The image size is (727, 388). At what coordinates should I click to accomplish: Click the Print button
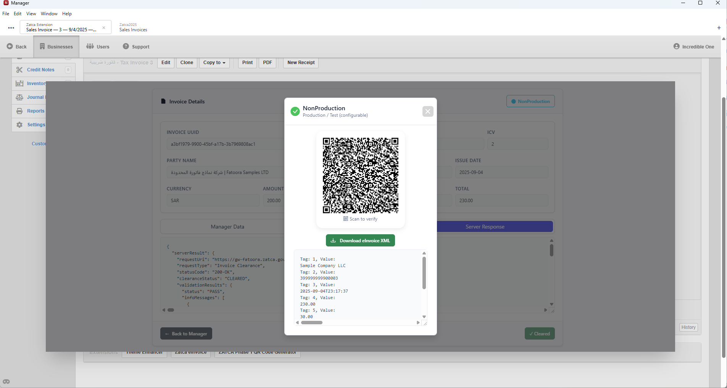point(247,63)
